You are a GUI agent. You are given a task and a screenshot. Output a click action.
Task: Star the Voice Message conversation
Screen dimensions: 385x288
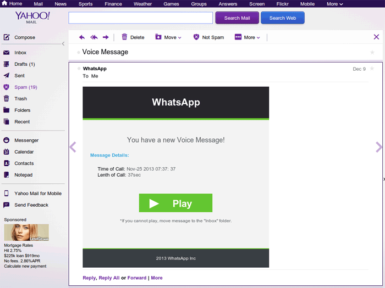click(372, 52)
